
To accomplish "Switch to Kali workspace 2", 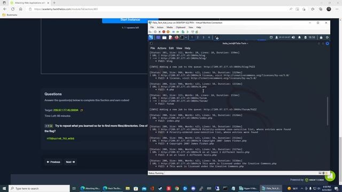I will pyautogui.click(x=198, y=37).
